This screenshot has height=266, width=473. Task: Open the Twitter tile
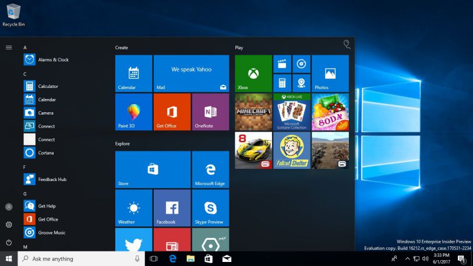point(133,240)
